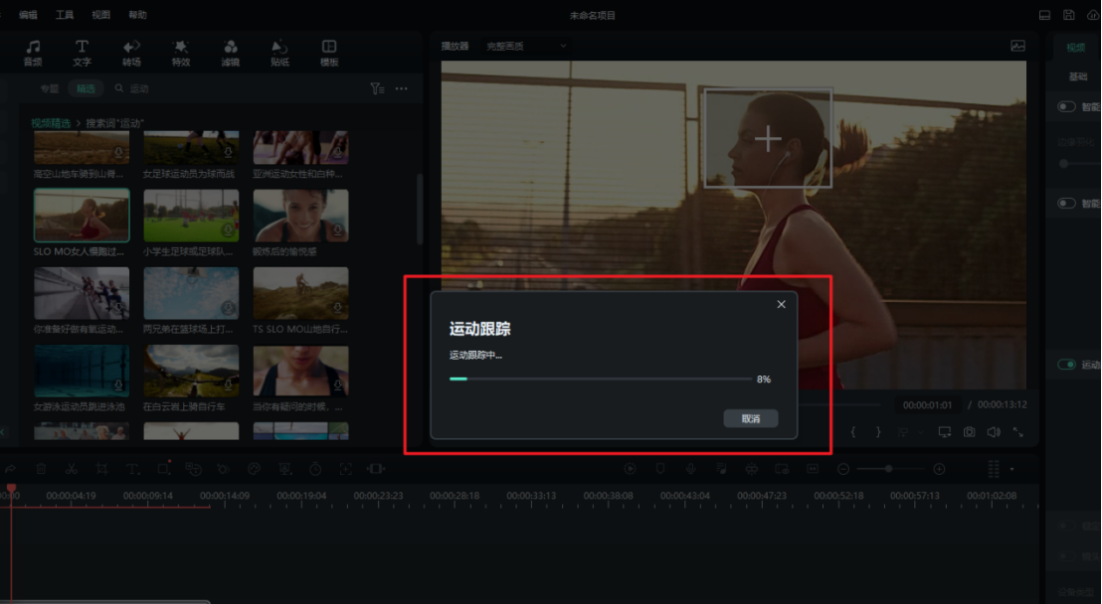Select the 两兄弟在篮球场上打 thumbnail
This screenshot has height=604, width=1102.
click(x=191, y=293)
